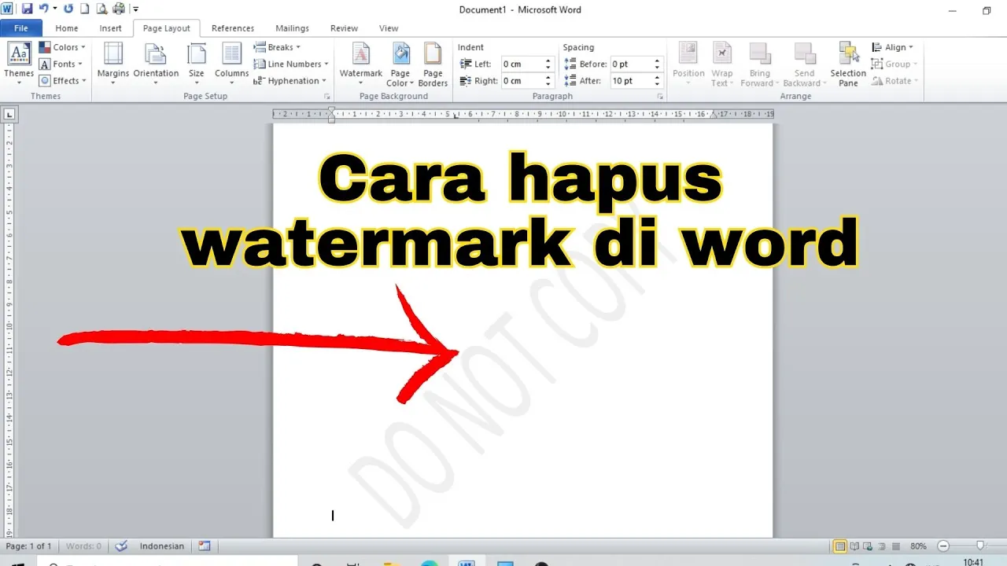Image resolution: width=1007 pixels, height=566 pixels.
Task: Click the 80% zoom level button
Action: click(918, 546)
